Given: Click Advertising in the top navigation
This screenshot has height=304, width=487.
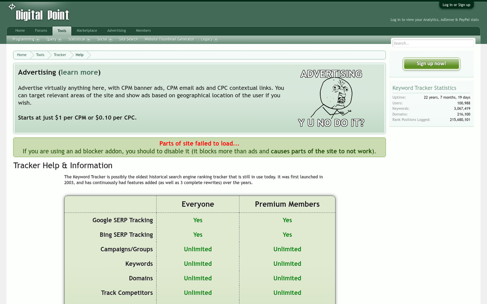Looking at the screenshot, I should pyautogui.click(x=116, y=30).
